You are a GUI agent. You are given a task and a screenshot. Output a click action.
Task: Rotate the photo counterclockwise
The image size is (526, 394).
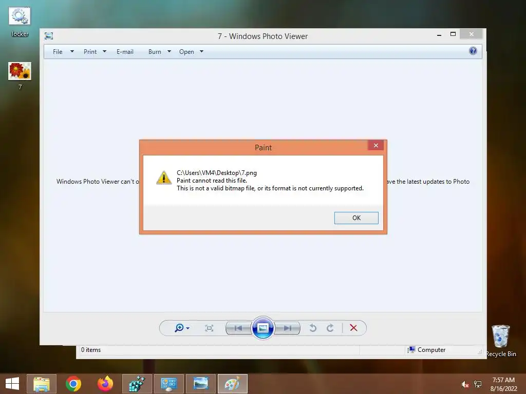point(313,328)
